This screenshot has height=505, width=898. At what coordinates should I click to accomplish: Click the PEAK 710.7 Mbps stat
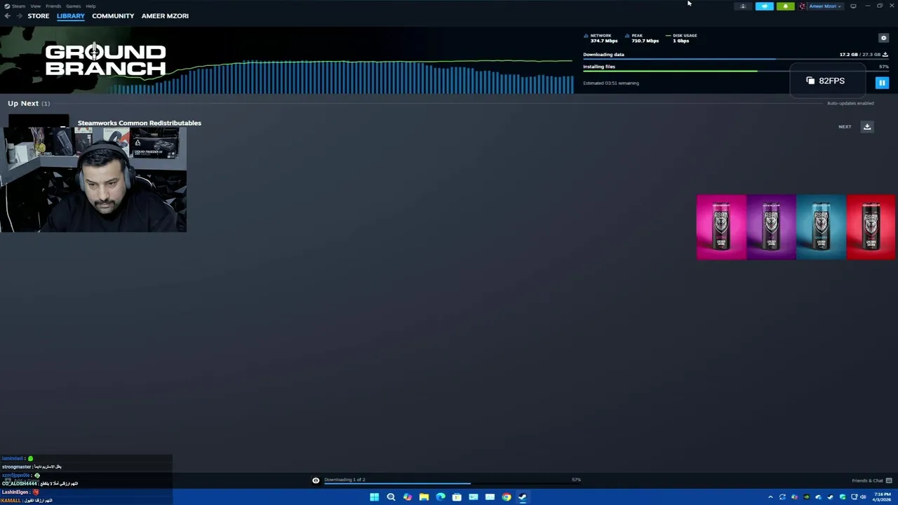[642, 38]
